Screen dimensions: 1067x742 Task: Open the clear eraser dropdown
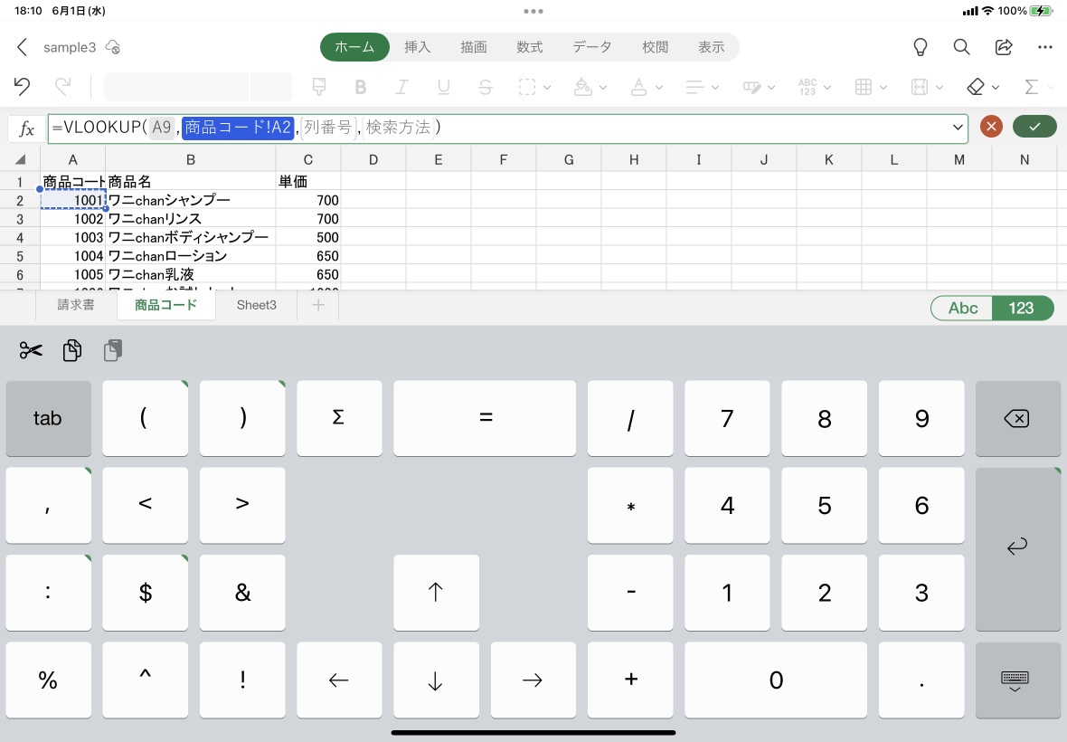coord(983,87)
